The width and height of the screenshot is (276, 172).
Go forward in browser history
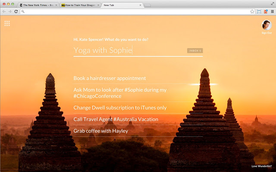click(10, 12)
